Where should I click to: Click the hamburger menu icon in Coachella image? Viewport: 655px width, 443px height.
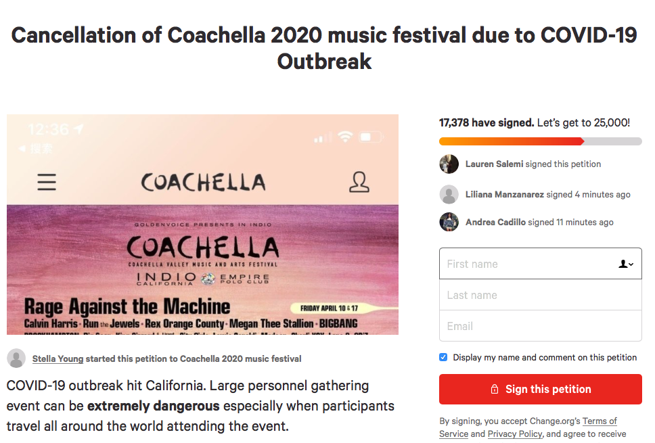[47, 182]
